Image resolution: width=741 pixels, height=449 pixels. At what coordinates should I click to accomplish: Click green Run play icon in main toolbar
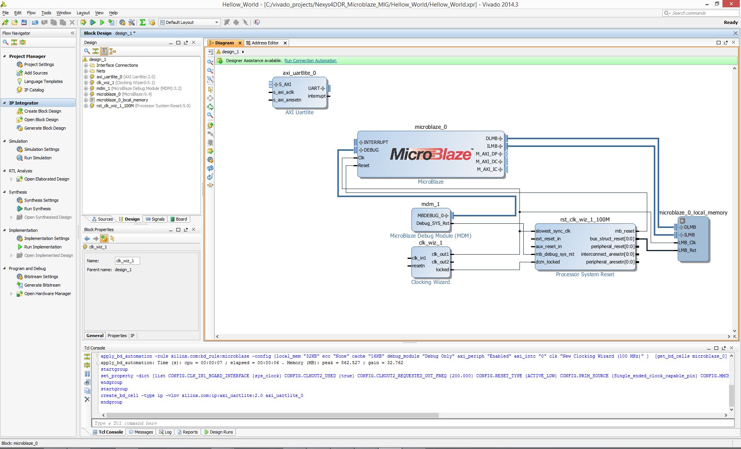tap(102, 22)
